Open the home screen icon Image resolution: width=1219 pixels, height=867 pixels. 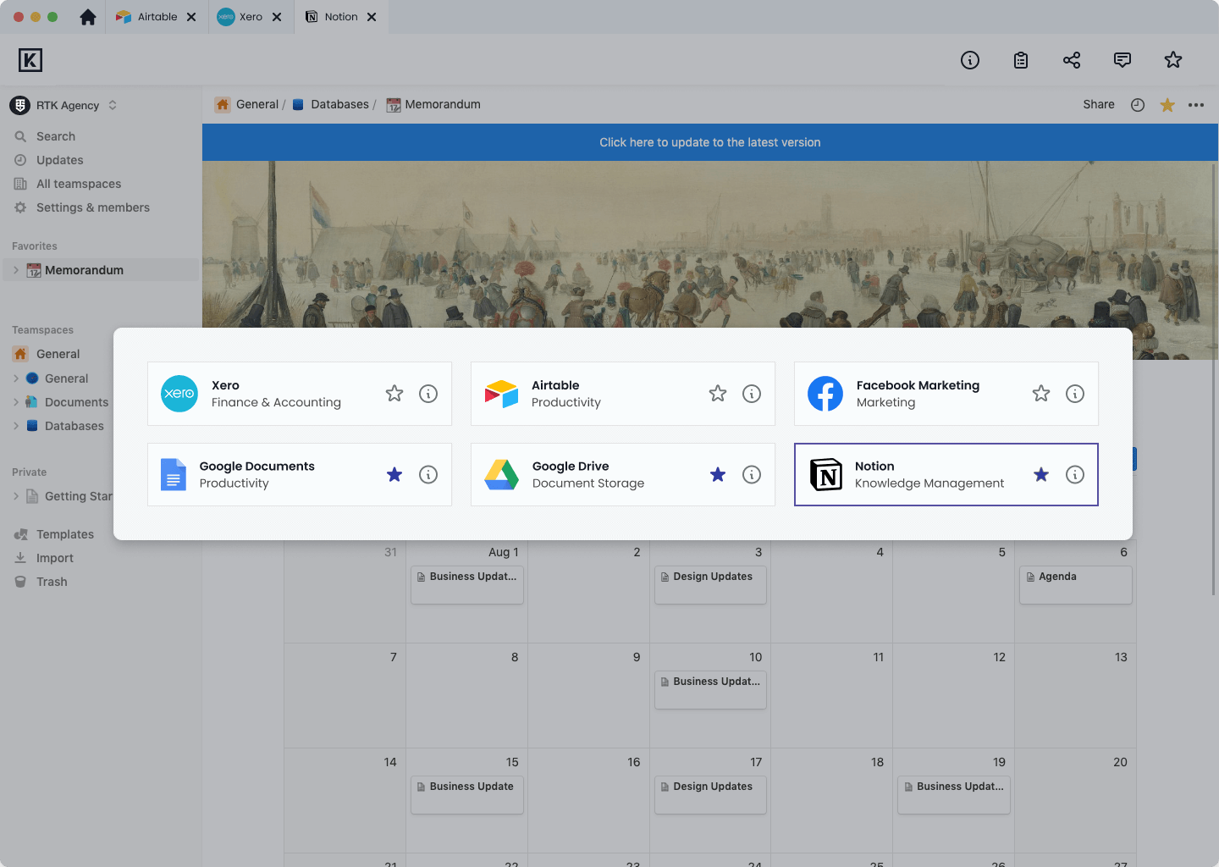pos(88,17)
